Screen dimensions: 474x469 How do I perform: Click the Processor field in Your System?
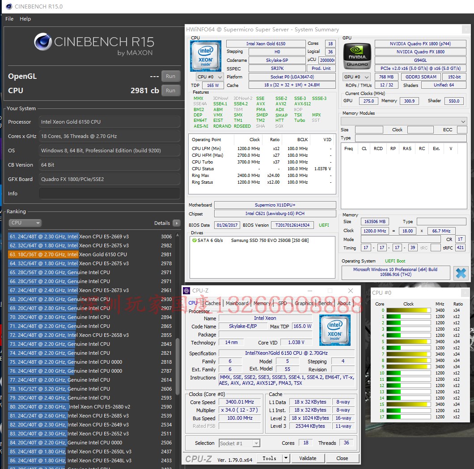(x=110, y=122)
